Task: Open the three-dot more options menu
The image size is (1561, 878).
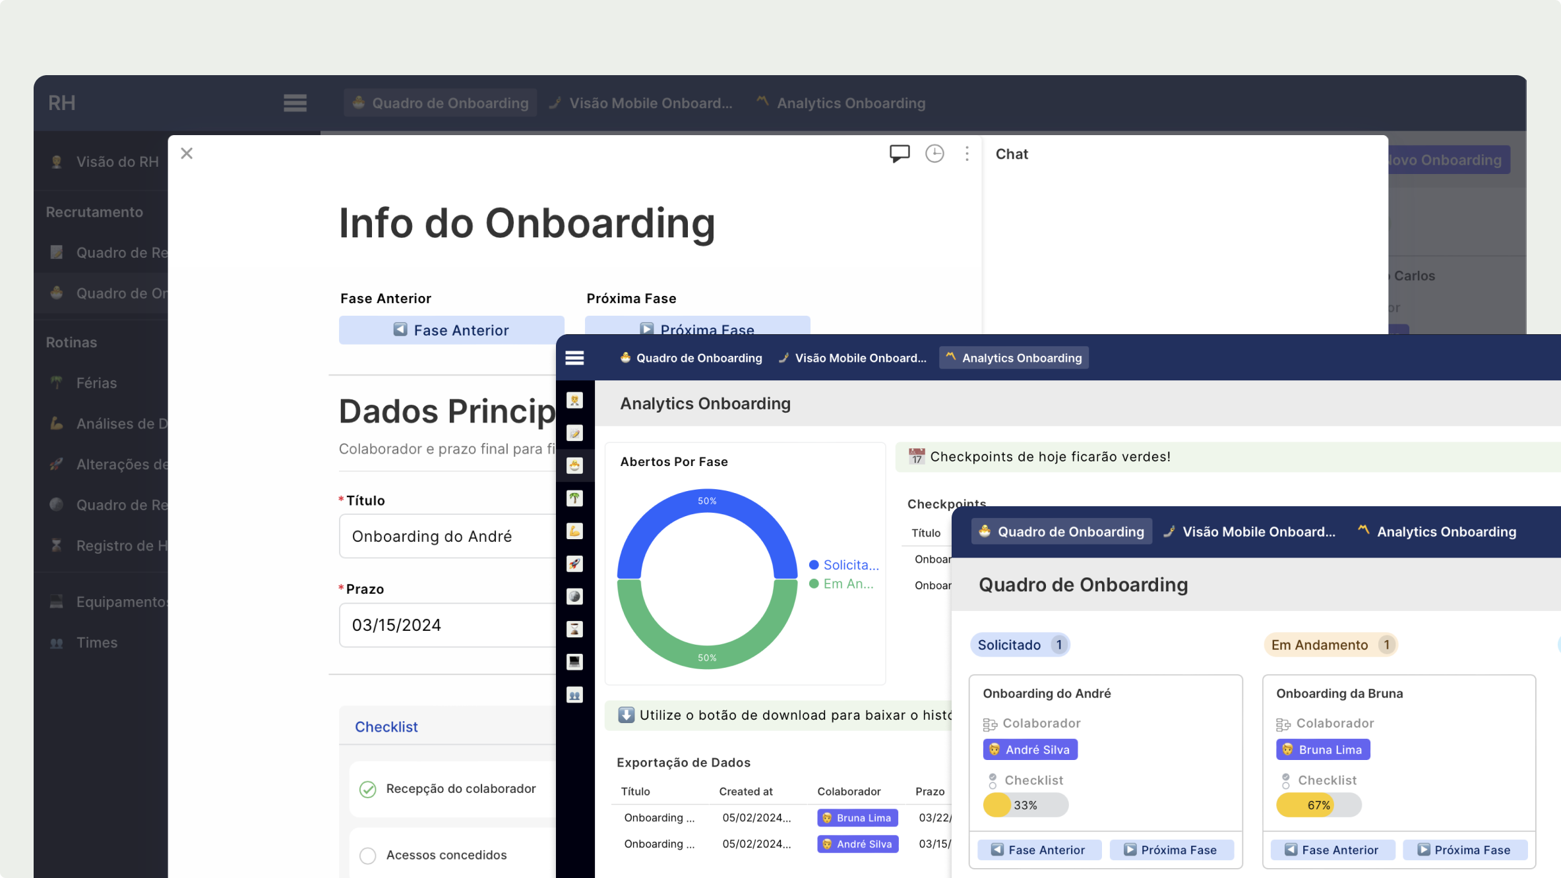Action: 967,154
